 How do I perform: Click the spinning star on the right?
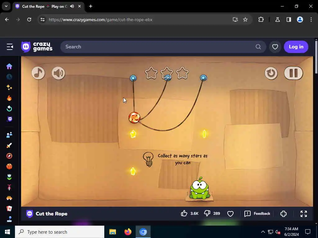click(x=204, y=134)
